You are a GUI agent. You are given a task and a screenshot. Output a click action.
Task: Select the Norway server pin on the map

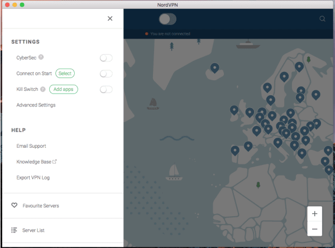click(x=267, y=87)
